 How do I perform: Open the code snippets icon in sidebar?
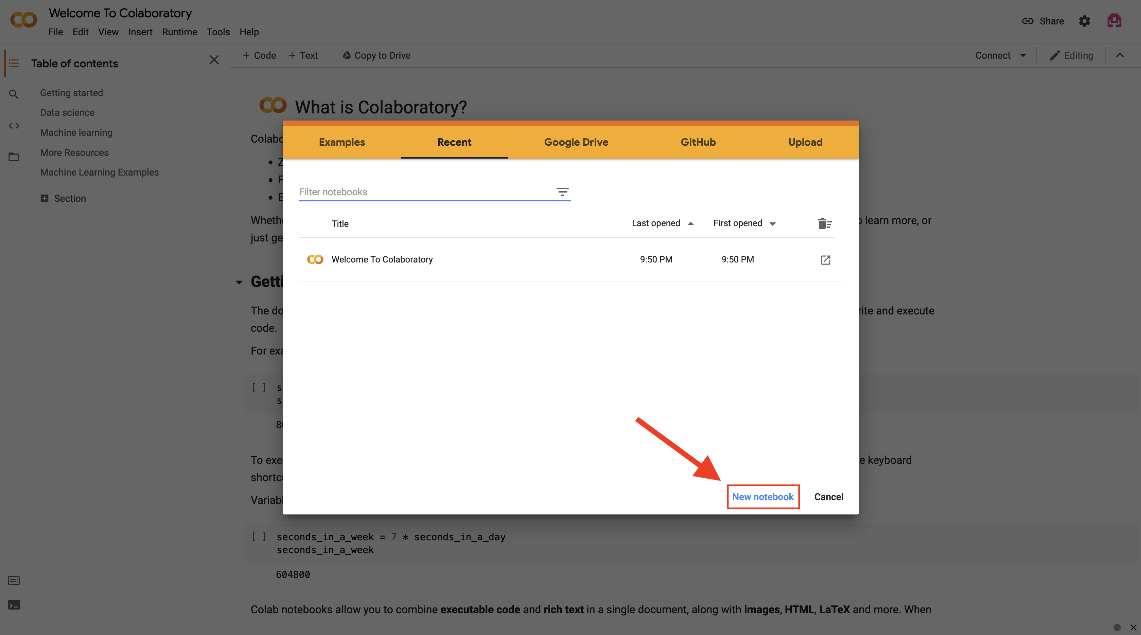tap(14, 126)
